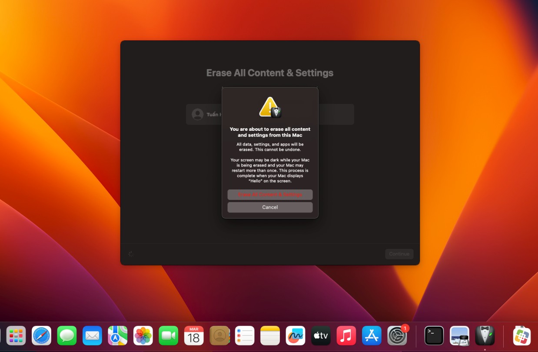Click the yellow warning icon in the dialog
The height and width of the screenshot is (352, 538).
pos(269,107)
